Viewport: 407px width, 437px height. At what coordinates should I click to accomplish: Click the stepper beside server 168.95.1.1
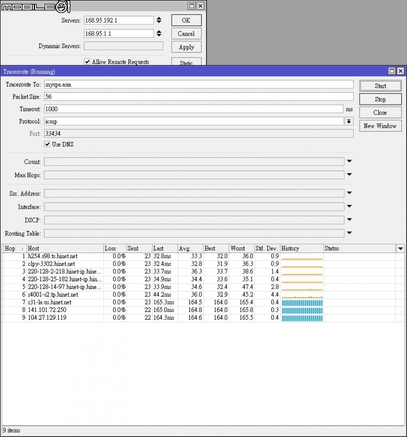click(159, 33)
